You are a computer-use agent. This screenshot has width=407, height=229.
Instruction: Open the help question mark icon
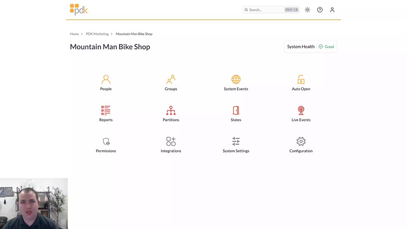[320, 10]
